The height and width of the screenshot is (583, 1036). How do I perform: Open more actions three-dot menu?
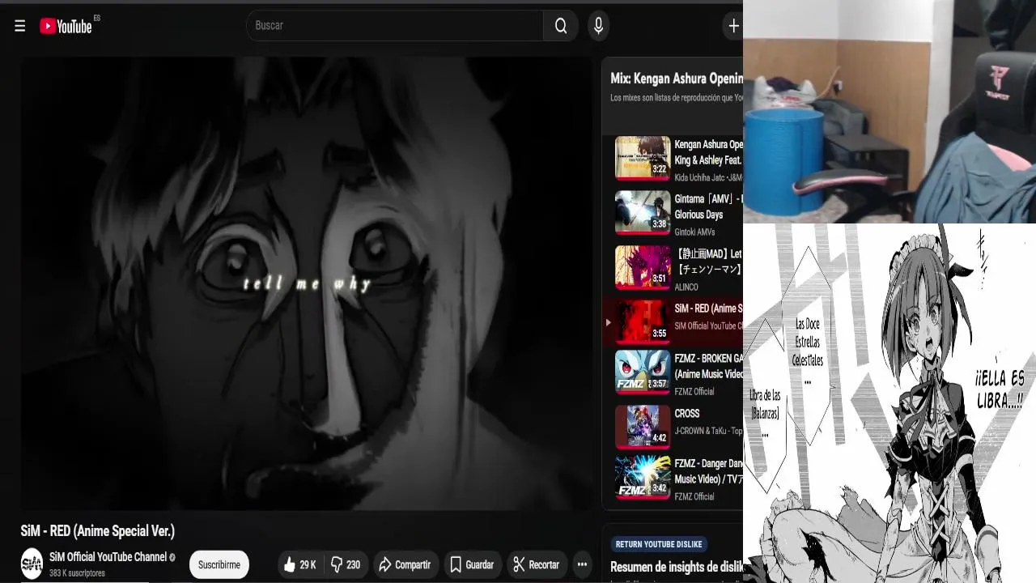pyautogui.click(x=582, y=564)
